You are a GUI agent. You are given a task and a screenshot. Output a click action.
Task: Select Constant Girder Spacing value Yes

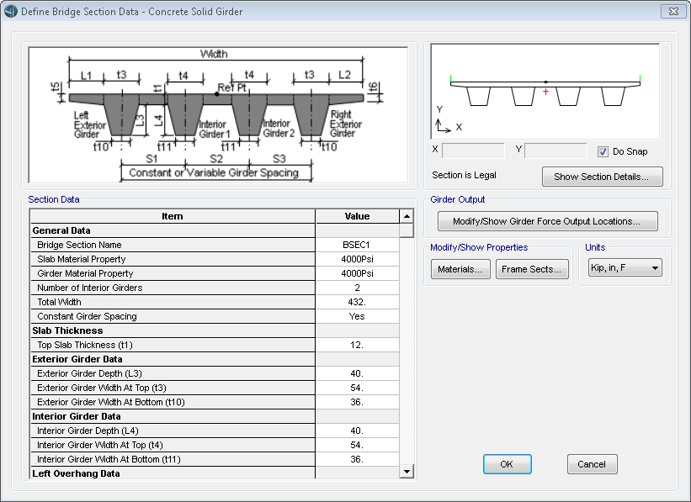point(357,316)
